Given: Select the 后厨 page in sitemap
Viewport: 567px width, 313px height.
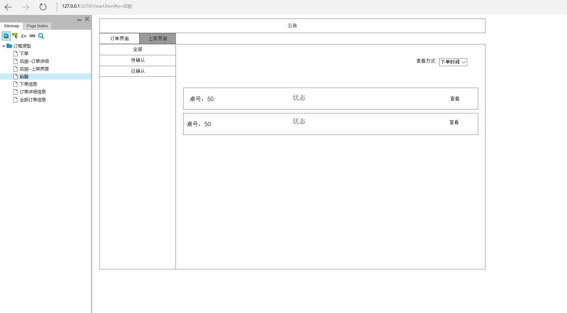Looking at the screenshot, I should tap(24, 77).
